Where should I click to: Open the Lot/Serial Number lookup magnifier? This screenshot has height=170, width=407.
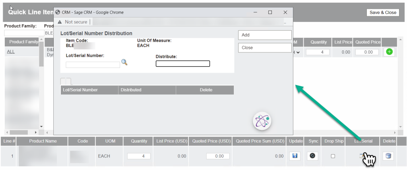point(124,62)
